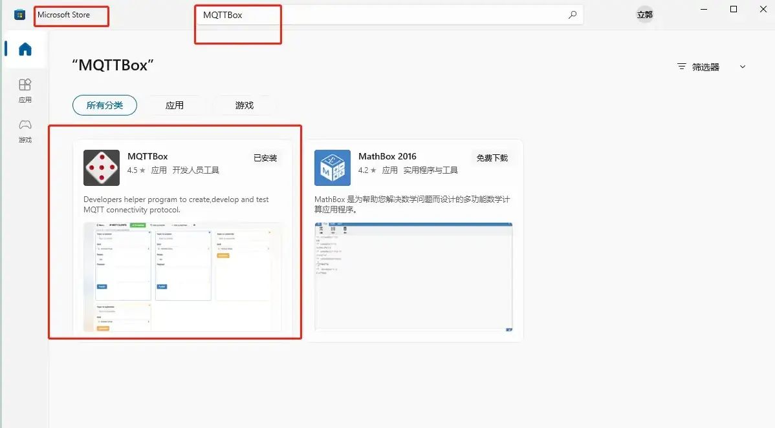The image size is (775, 428).
Task: Click the Microsoft Store logo
Action: [18, 14]
